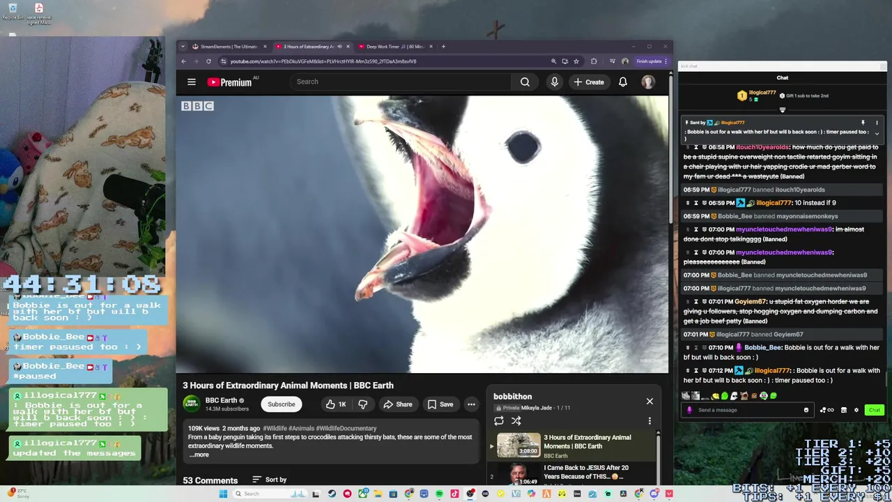The image size is (892, 502).
Task: Share the BBC Earth video
Action: coord(397,404)
